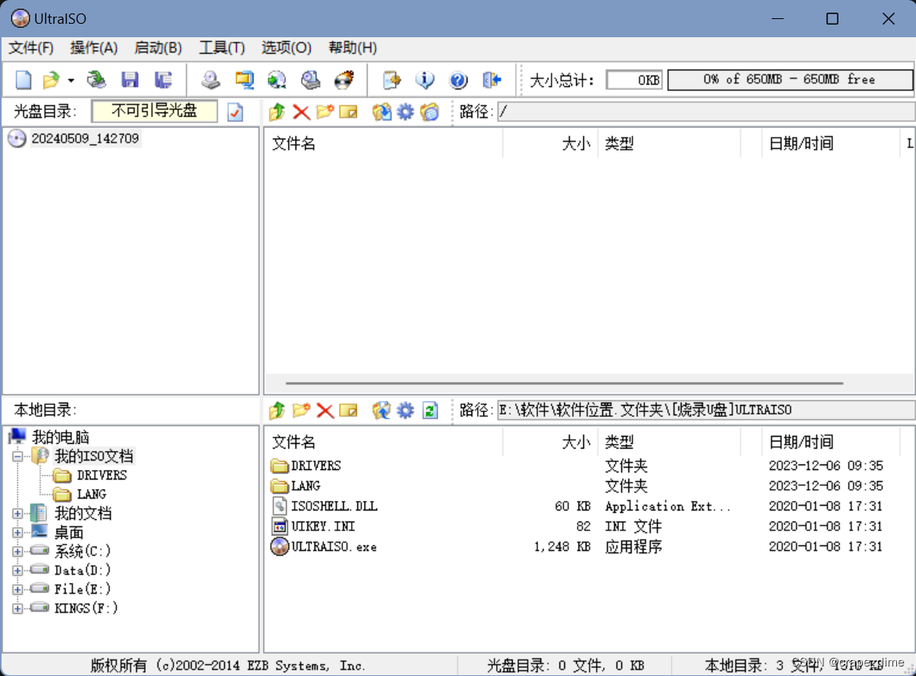Click the 650MB capacity usage bar
The width and height of the screenshot is (916, 676).
click(790, 79)
